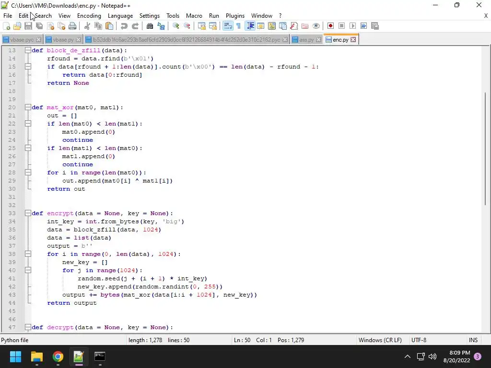Start macro recording with the red Record button
Image resolution: width=491 pixels, height=368 pixels.
(331, 26)
